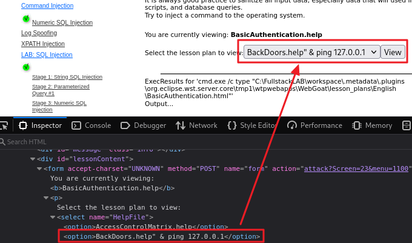Click 'Try to inject a command' instruction text
412x243 pixels.
point(225,15)
